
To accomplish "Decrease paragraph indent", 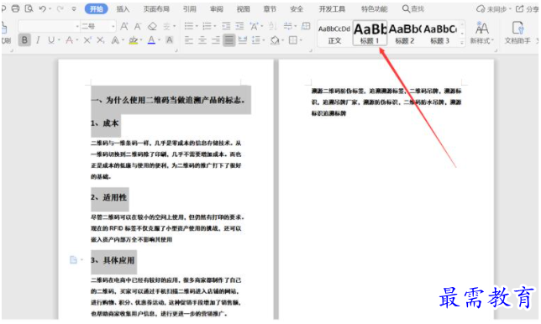I will pyautogui.click(x=226, y=26).
